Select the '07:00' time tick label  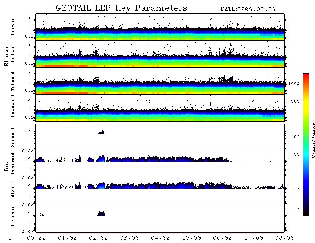pyautogui.click(x=254, y=238)
